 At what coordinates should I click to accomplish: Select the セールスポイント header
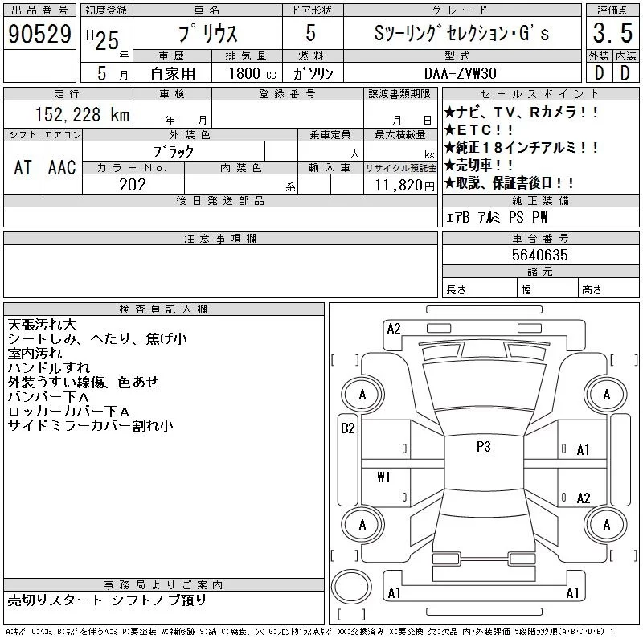(540, 94)
